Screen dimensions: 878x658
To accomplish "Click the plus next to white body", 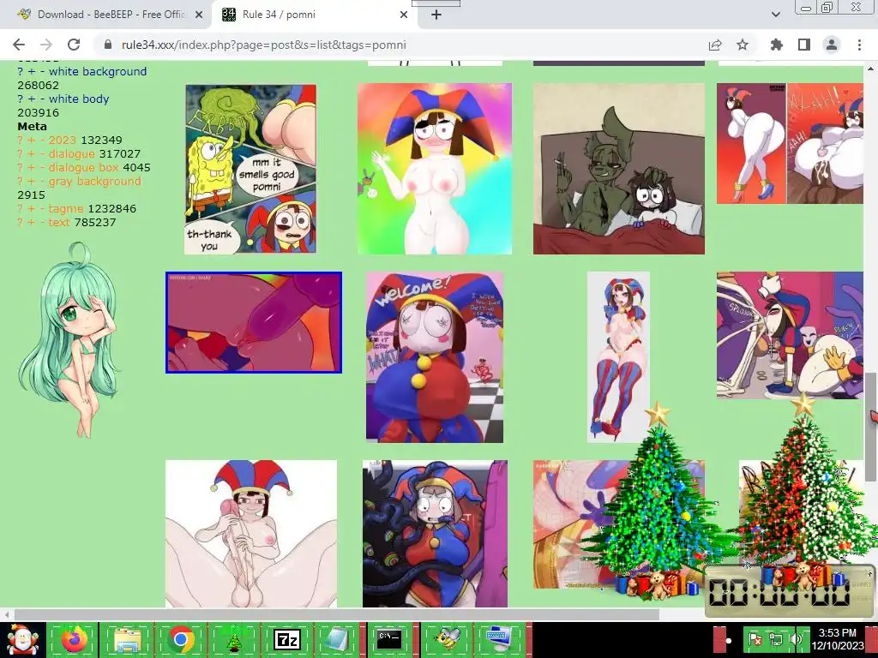I will (x=32, y=99).
